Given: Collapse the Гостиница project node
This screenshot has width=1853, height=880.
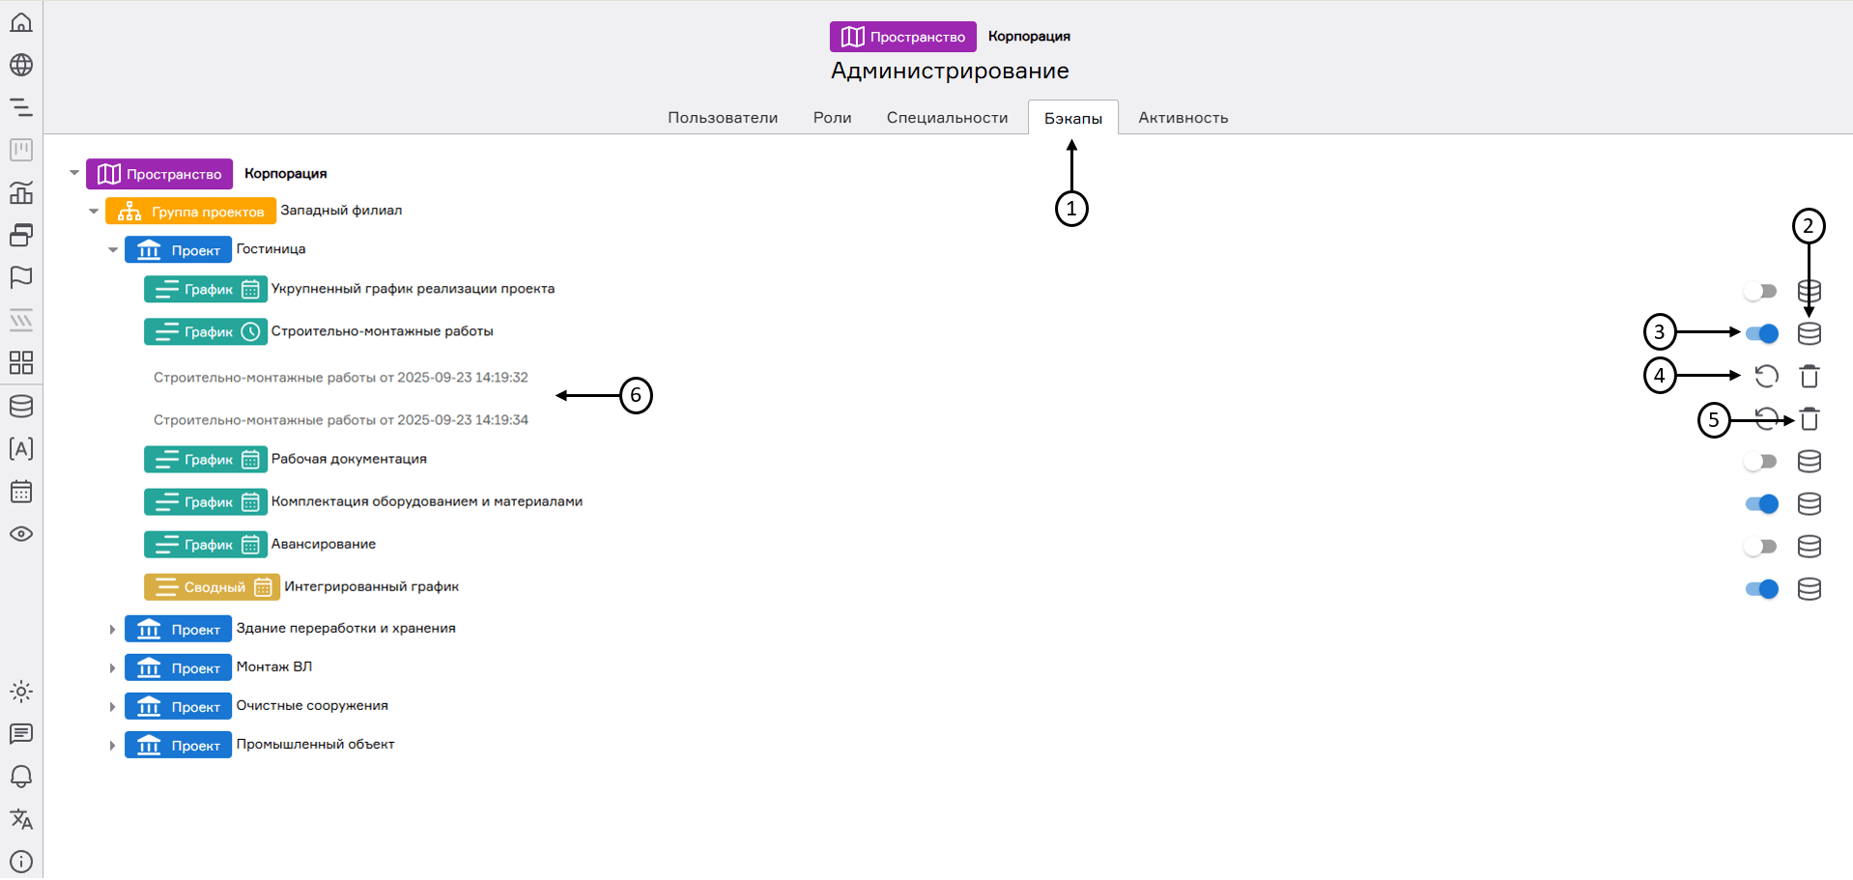Looking at the screenshot, I should [113, 250].
